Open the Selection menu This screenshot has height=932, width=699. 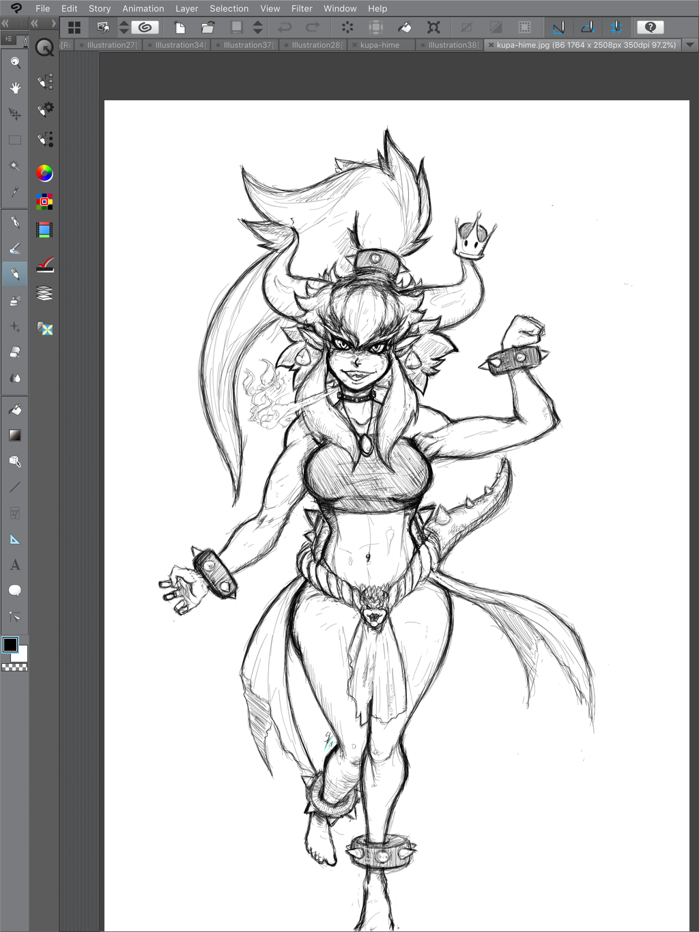(229, 9)
